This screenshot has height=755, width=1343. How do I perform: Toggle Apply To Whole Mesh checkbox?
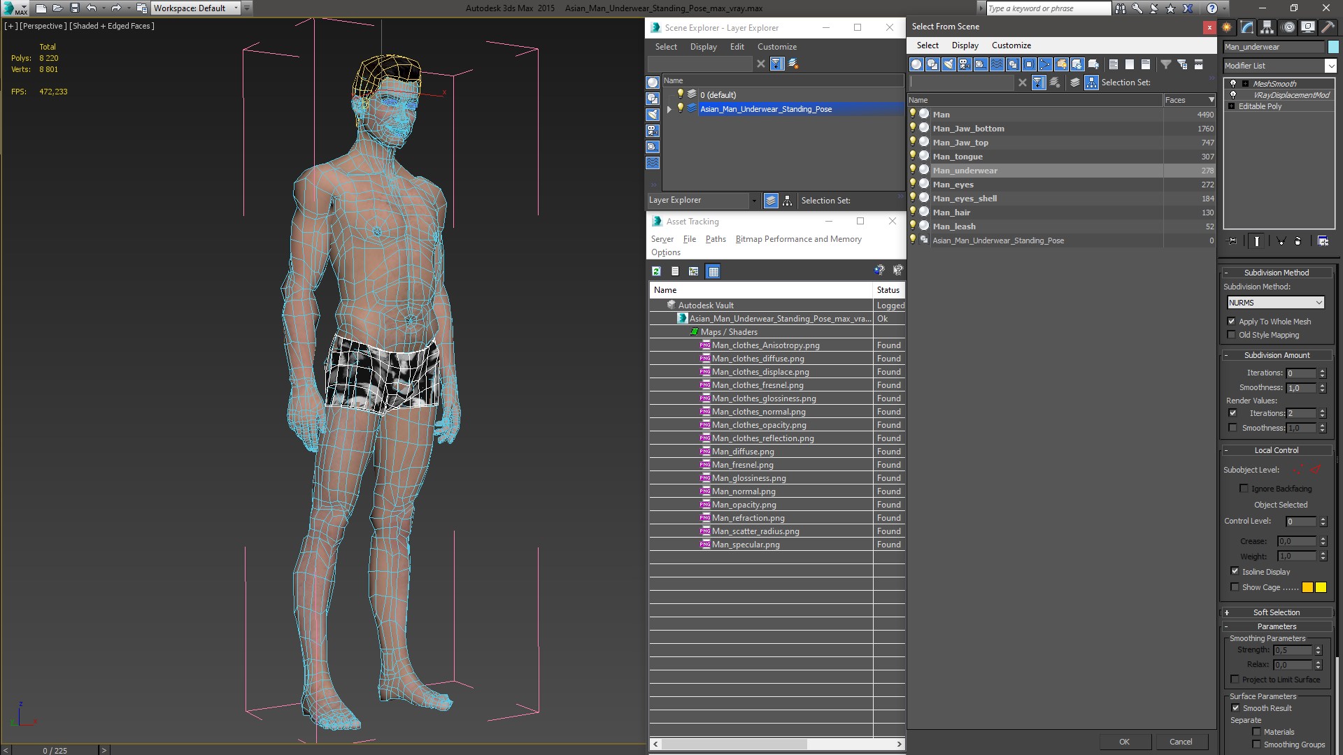[1231, 322]
